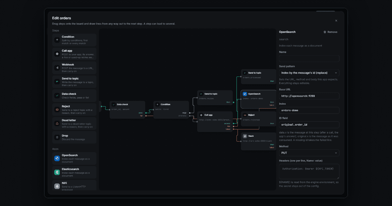The width and height of the screenshot is (392, 206).
Task: Click the Reject step icon in sidebar
Action: [57, 110]
